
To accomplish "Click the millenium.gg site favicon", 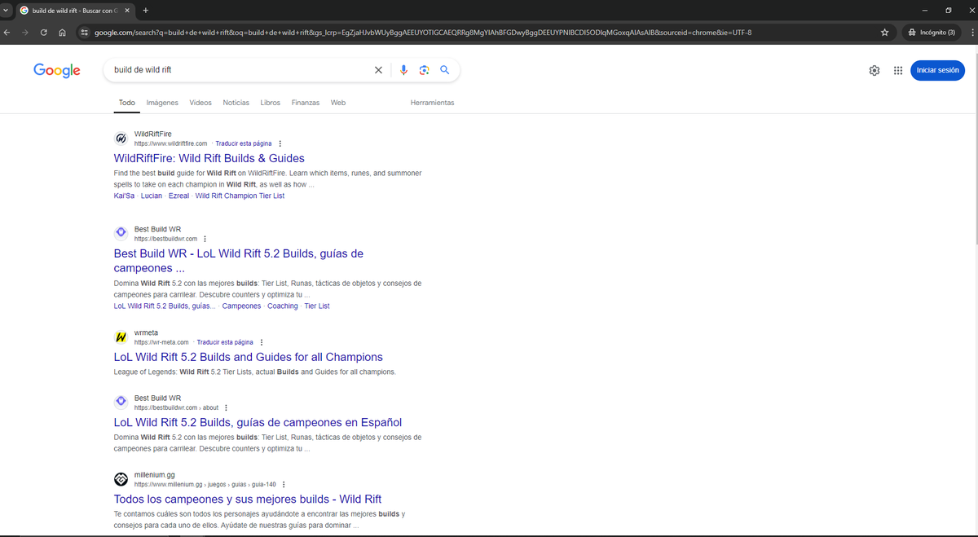I will coord(121,478).
